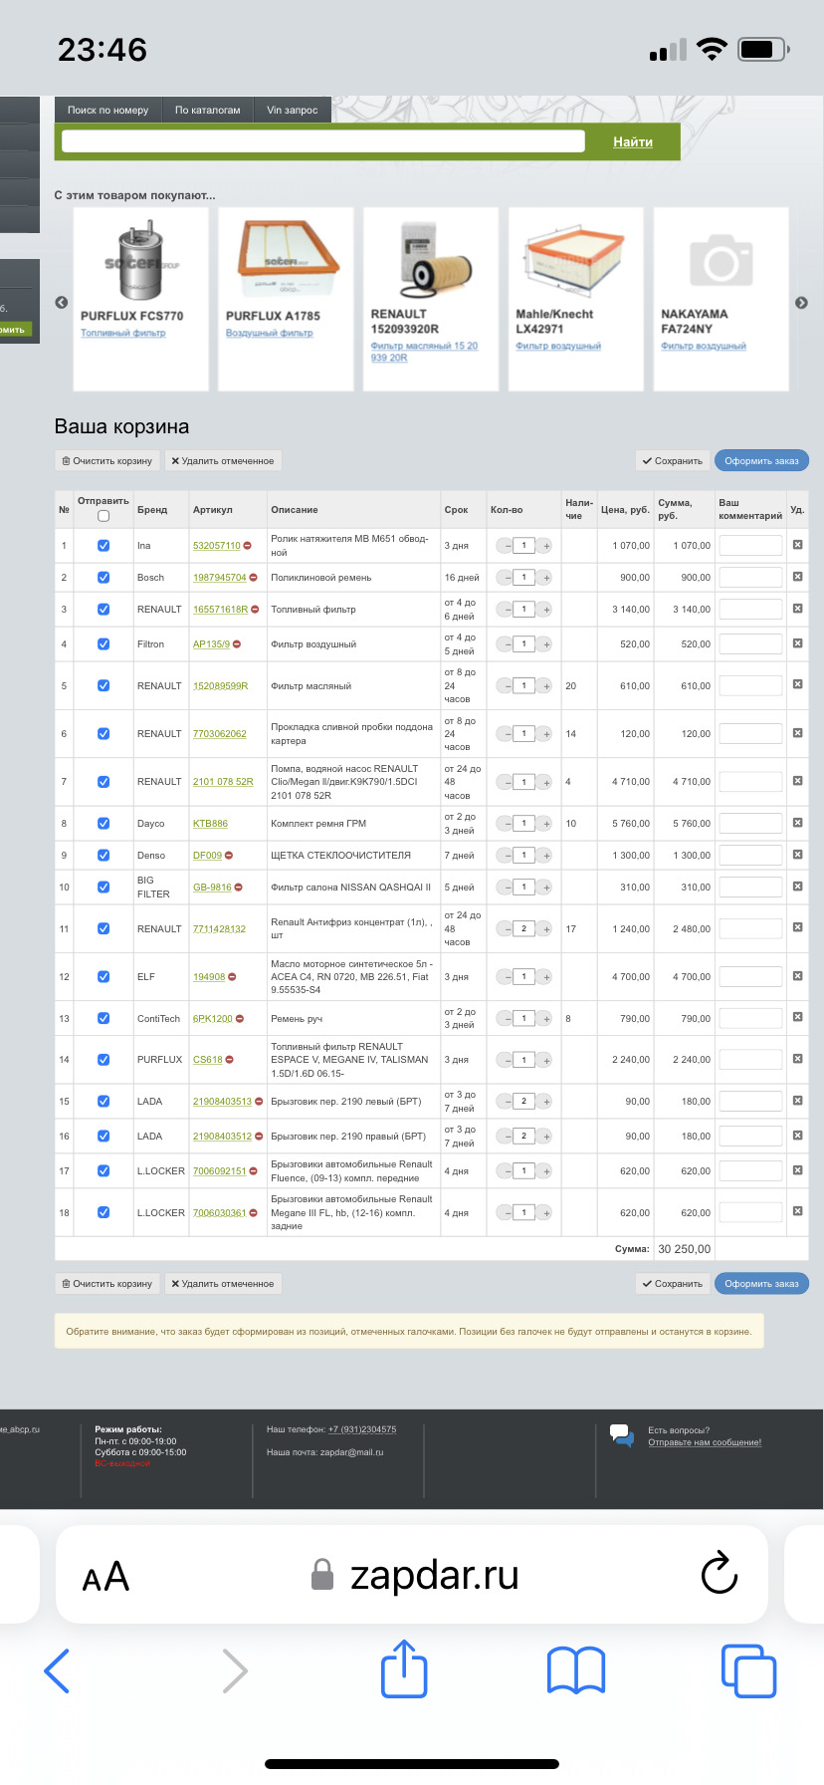Click bottom Сохранить button
Viewport: 824px width, 1785px height.
tap(673, 1284)
